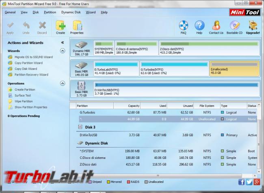
Task: Open the Twitter icon
Action: [249, 182]
